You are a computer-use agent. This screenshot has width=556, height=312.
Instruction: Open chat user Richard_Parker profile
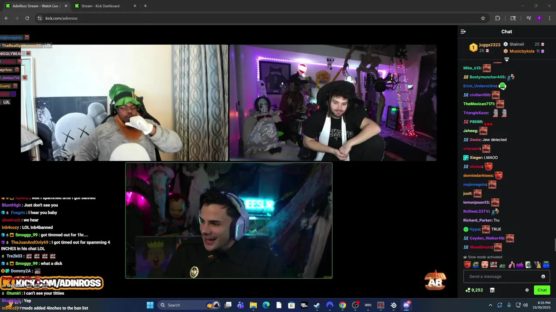tap(477, 220)
